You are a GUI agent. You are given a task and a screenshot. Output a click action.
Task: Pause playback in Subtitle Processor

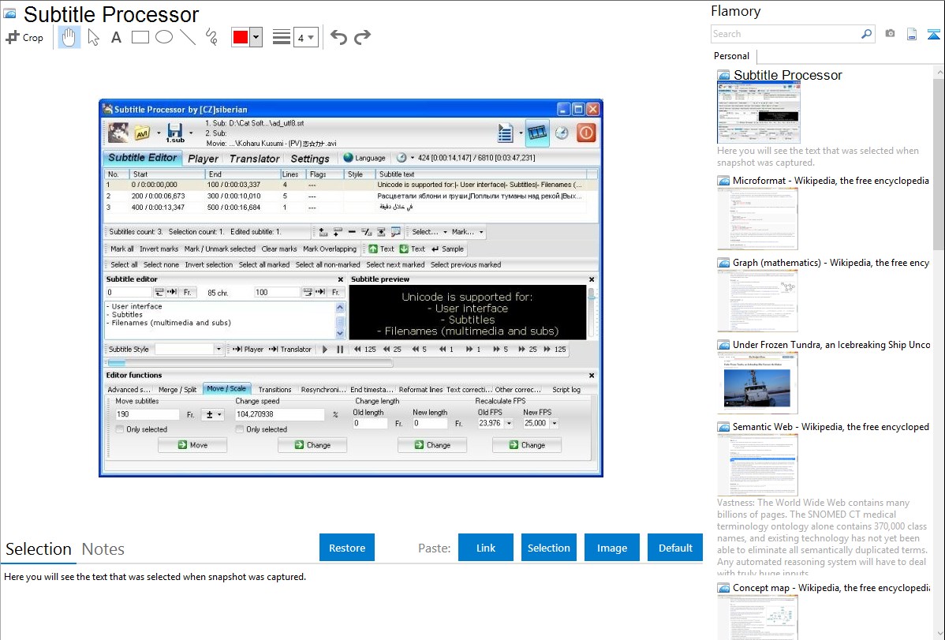click(x=340, y=350)
